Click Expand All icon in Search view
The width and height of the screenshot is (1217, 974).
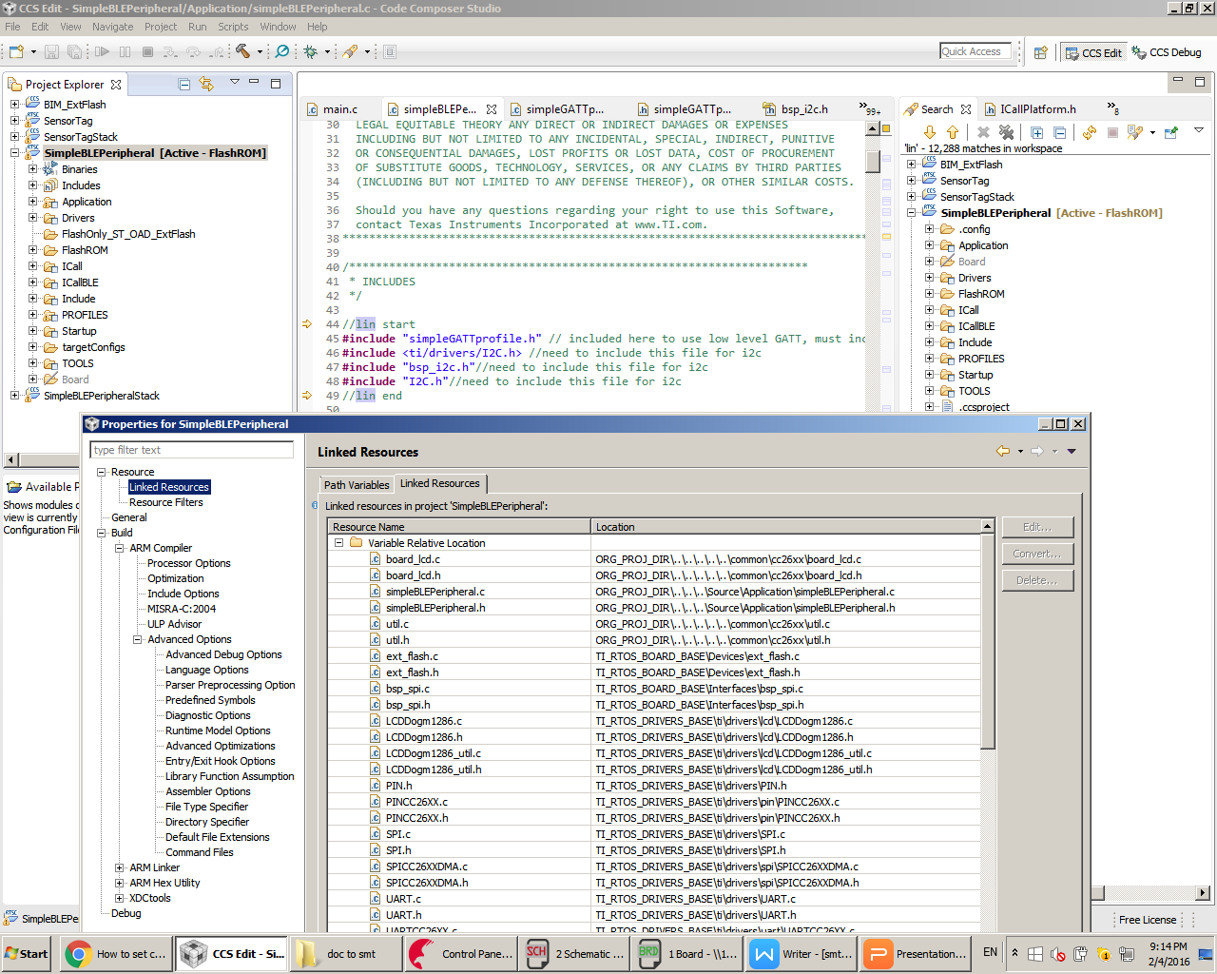(x=1037, y=132)
